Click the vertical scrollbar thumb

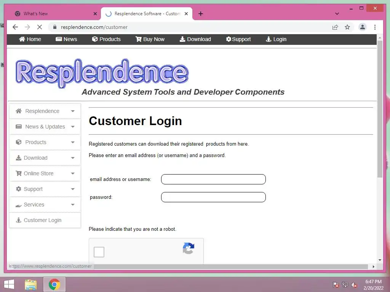[380, 109]
